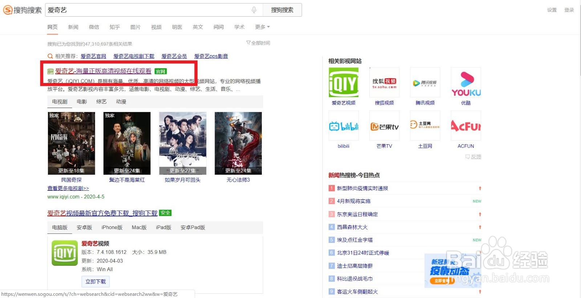Activate the microphone voice search icon

point(254,10)
